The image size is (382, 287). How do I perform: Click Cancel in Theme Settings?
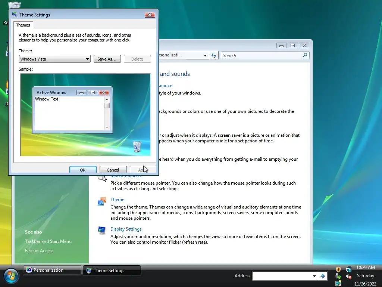113,170
